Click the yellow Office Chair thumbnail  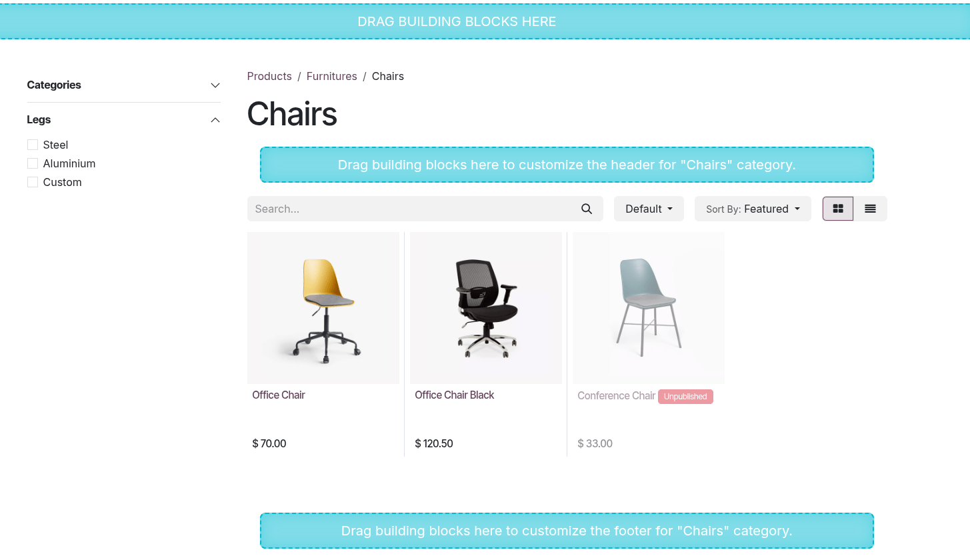coord(323,307)
